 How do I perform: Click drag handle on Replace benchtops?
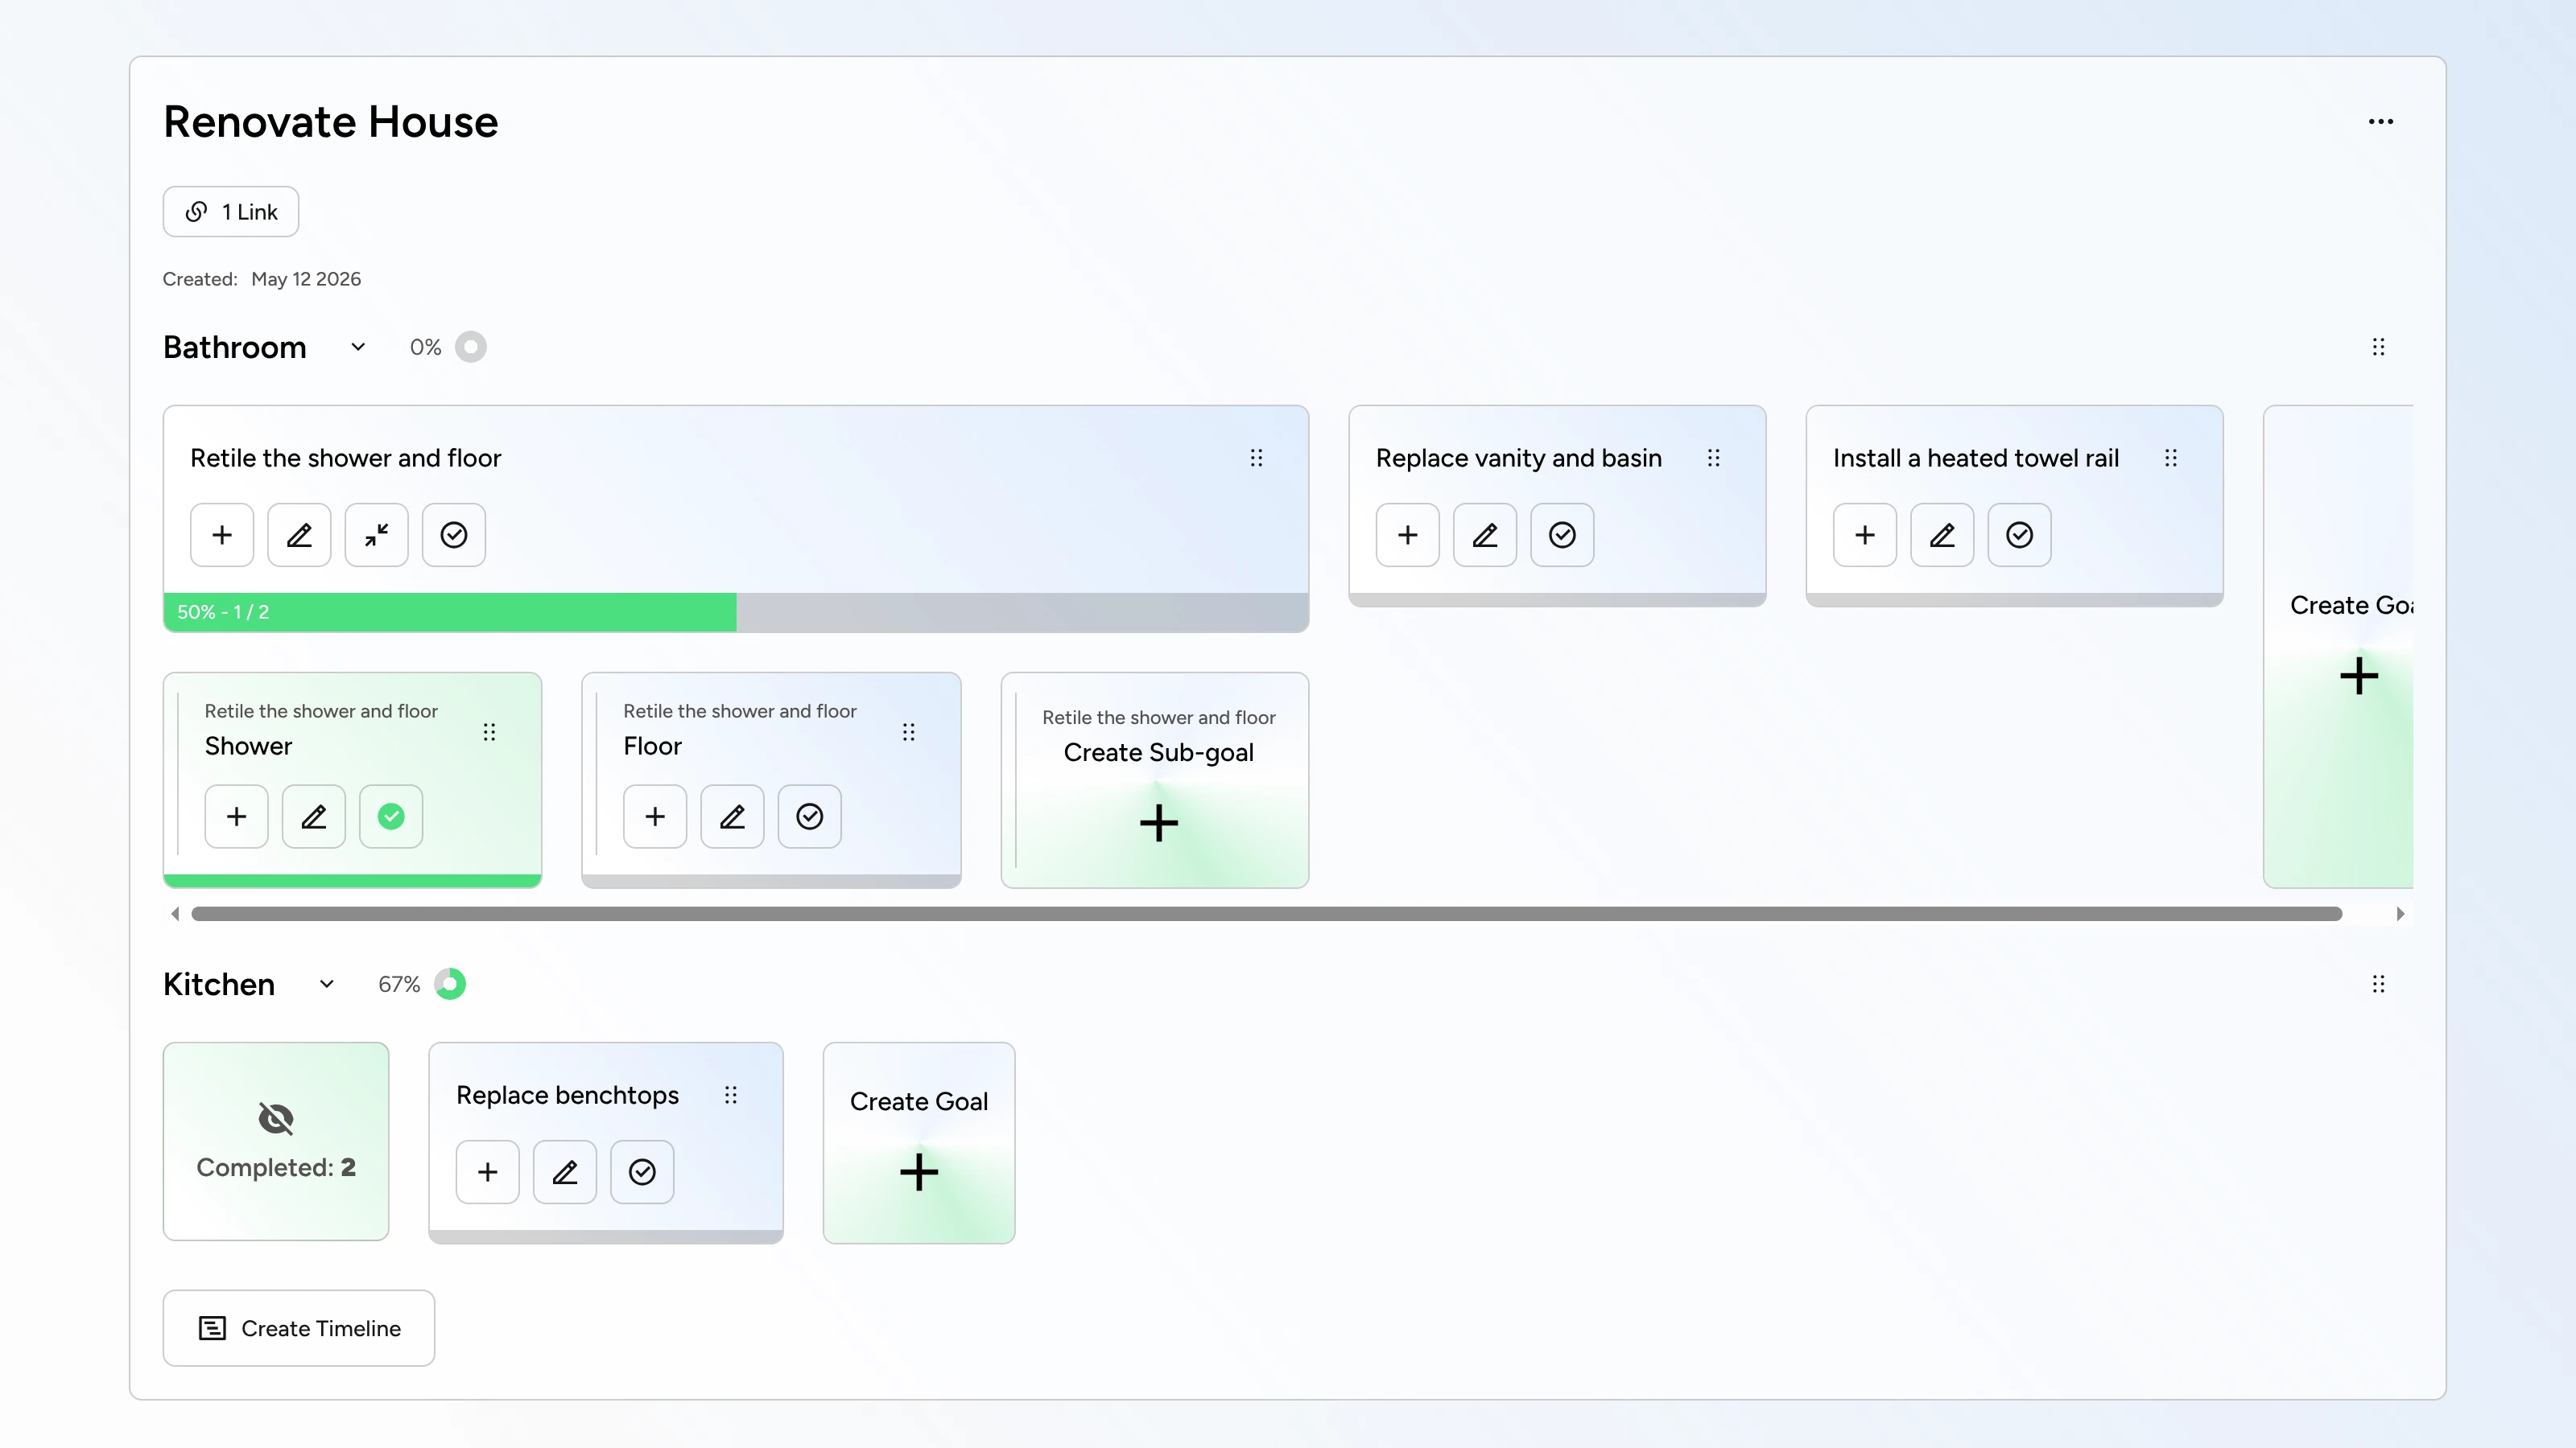pos(731,1095)
